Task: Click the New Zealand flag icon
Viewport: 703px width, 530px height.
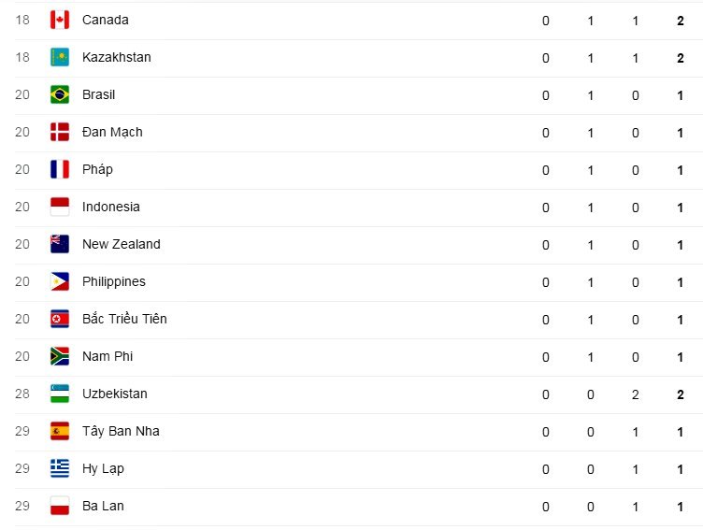Action: coord(60,244)
